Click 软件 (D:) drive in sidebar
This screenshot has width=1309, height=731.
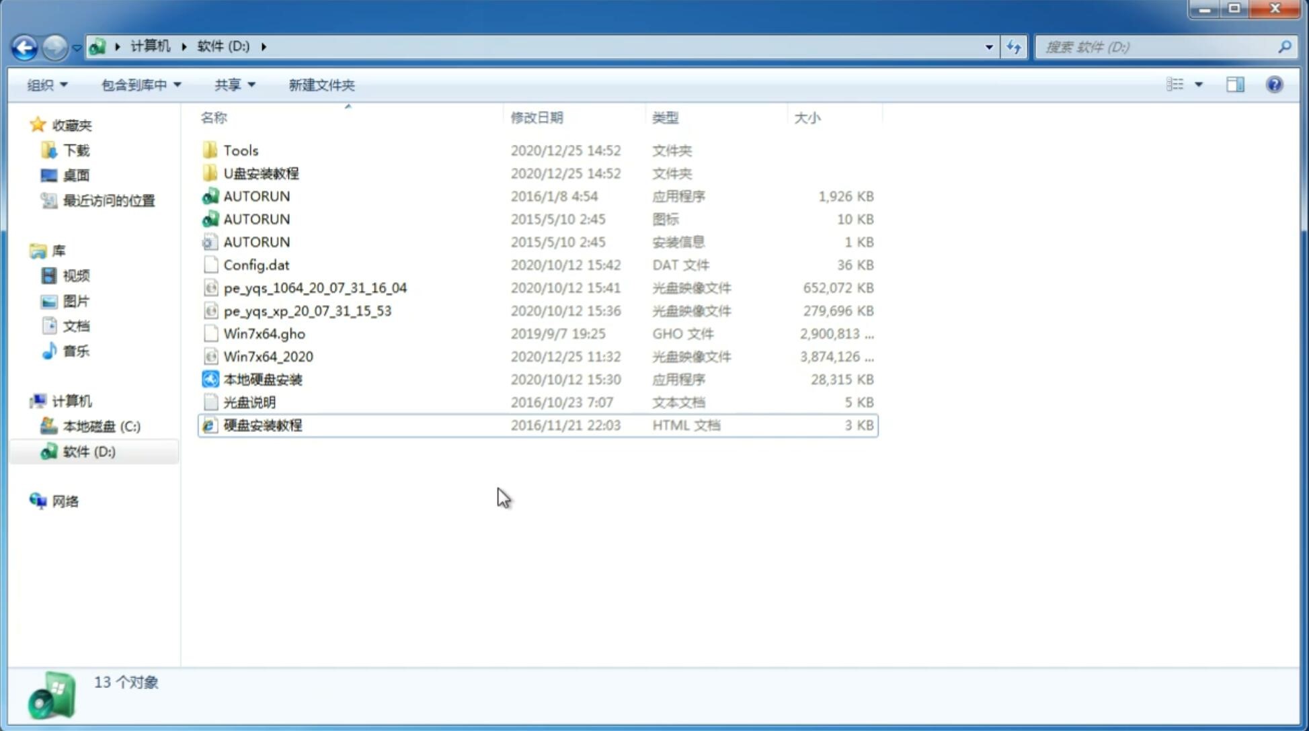pos(88,451)
